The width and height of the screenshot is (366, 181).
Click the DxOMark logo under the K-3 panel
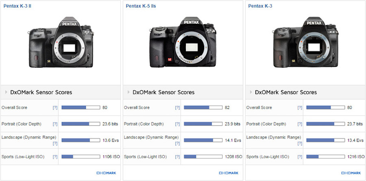click(351, 173)
